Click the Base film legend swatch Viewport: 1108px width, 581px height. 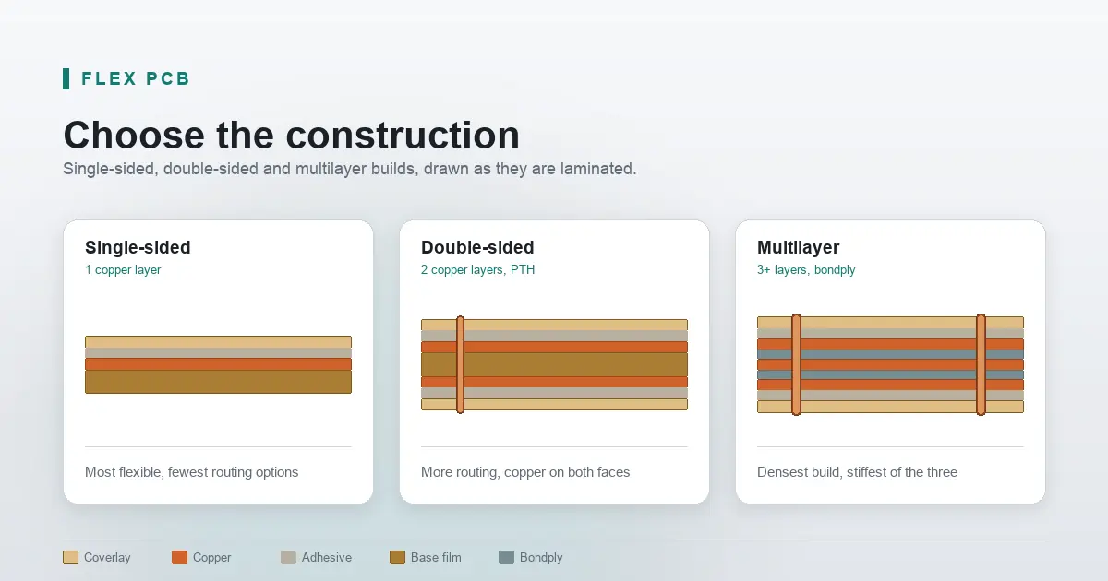397,557
